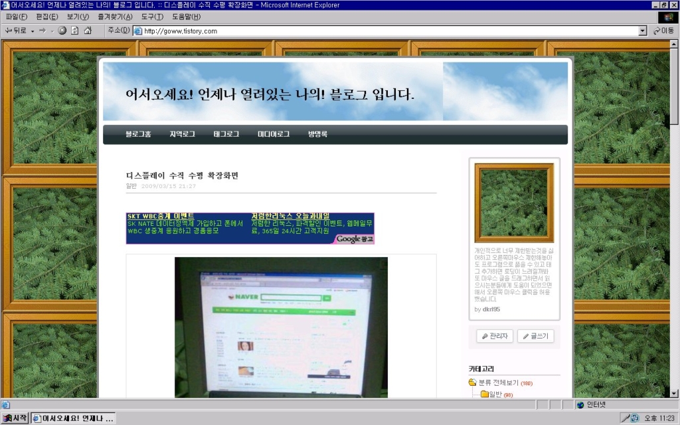Viewport: 680px width, 425px height.
Task: Open the monitor photo showing Naver
Action: coord(281,327)
